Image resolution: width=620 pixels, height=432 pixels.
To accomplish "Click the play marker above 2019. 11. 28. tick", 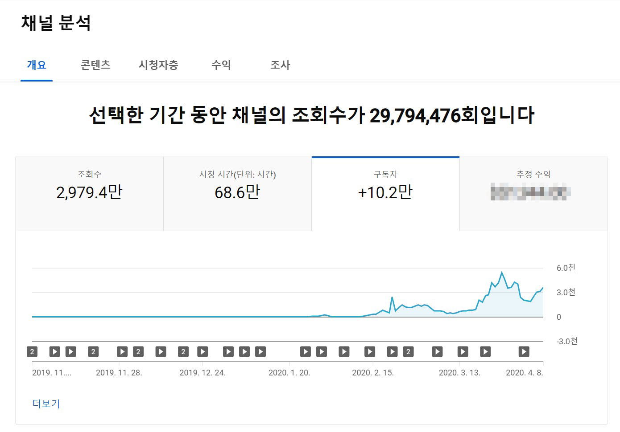I will tap(122, 352).
